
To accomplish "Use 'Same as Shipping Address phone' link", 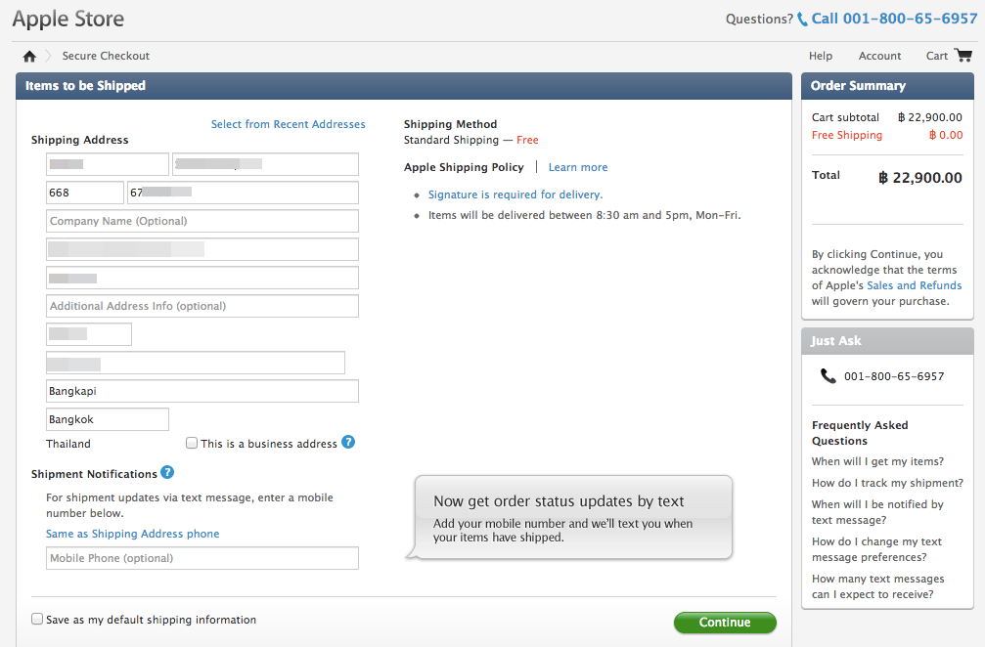I will [133, 534].
